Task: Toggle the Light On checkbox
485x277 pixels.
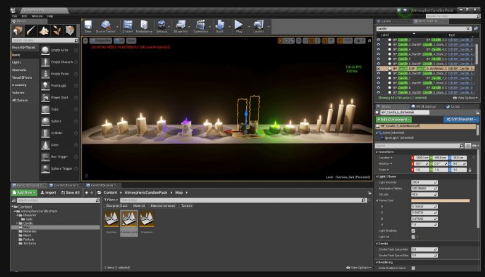Action: pyautogui.click(x=413, y=237)
